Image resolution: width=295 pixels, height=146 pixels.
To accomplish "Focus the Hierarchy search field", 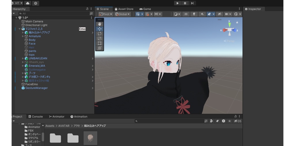I will pos(54,14).
